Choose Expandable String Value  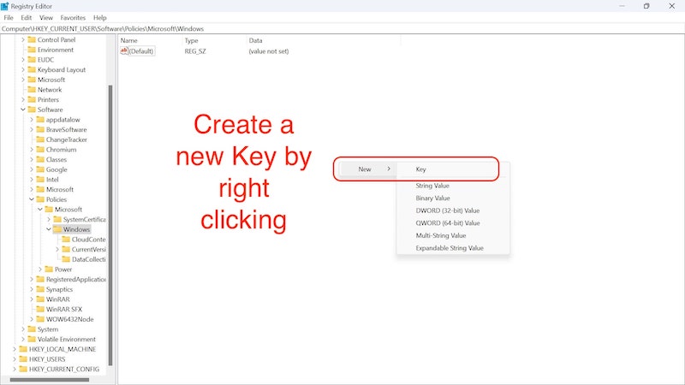pyautogui.click(x=450, y=248)
